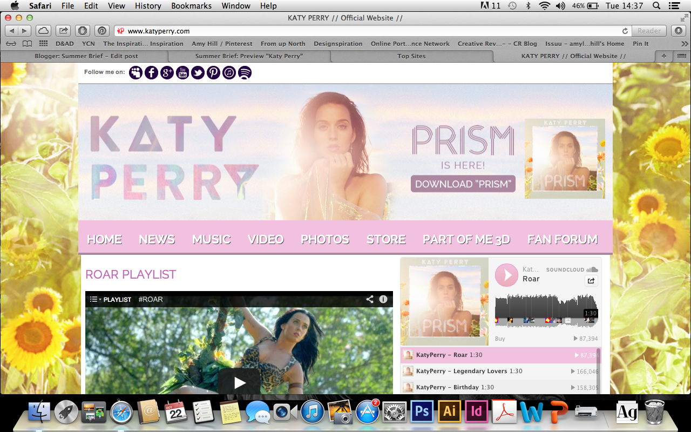Go to the NEWS page

click(x=157, y=239)
